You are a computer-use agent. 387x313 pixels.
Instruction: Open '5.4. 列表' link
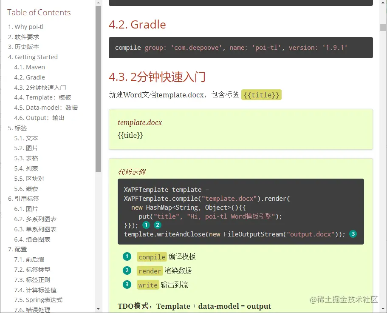(26, 168)
